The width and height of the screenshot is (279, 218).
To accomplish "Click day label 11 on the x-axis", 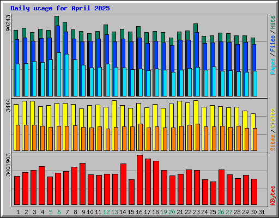I will (98, 212).
